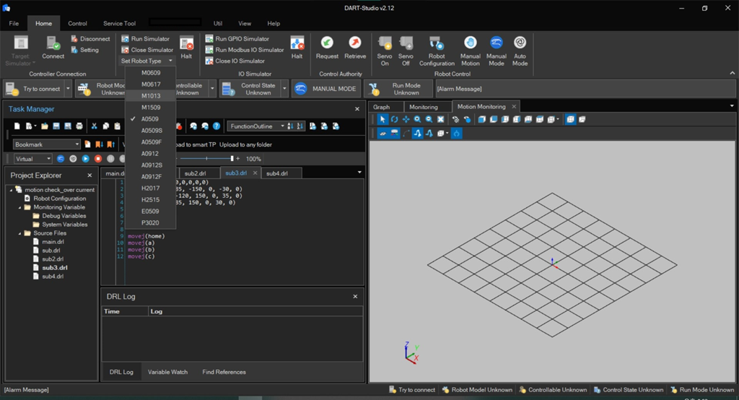Switch to the Control ribbon tab

pyautogui.click(x=77, y=23)
